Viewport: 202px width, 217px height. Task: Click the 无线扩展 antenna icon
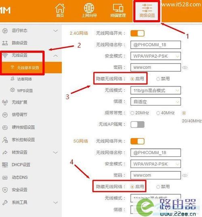pos(5,102)
